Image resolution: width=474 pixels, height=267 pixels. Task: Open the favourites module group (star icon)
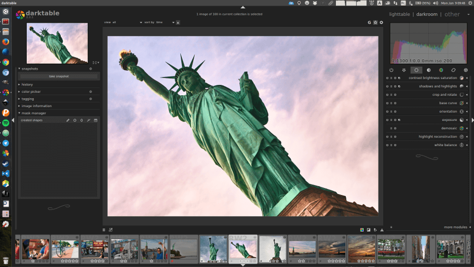404,70
